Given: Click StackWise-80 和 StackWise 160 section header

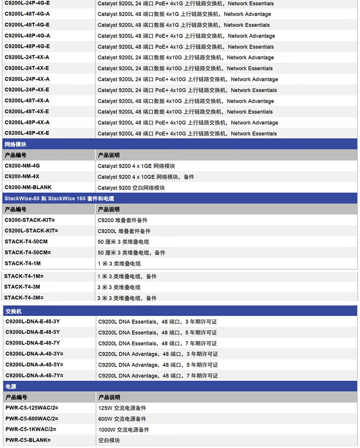Looking at the screenshot, I should [180, 199].
